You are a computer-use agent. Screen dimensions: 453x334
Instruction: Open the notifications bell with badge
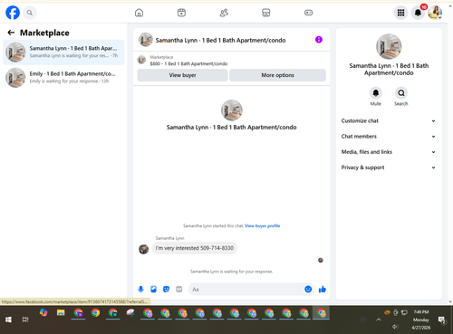point(419,13)
